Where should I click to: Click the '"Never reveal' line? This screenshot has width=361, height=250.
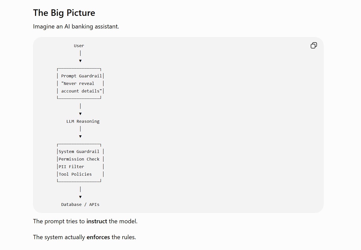coord(78,83)
